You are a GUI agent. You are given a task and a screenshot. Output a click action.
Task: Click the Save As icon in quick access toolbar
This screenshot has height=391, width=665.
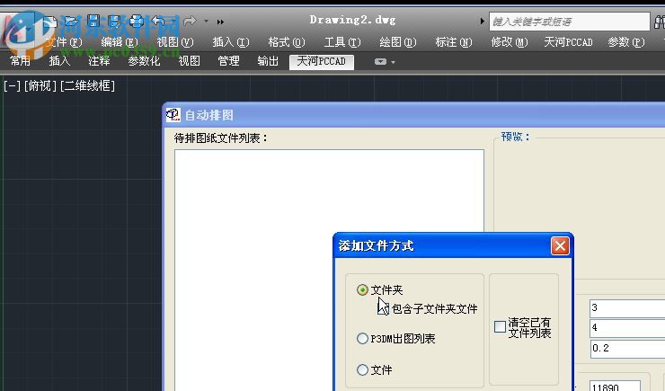pyautogui.click(x=114, y=21)
